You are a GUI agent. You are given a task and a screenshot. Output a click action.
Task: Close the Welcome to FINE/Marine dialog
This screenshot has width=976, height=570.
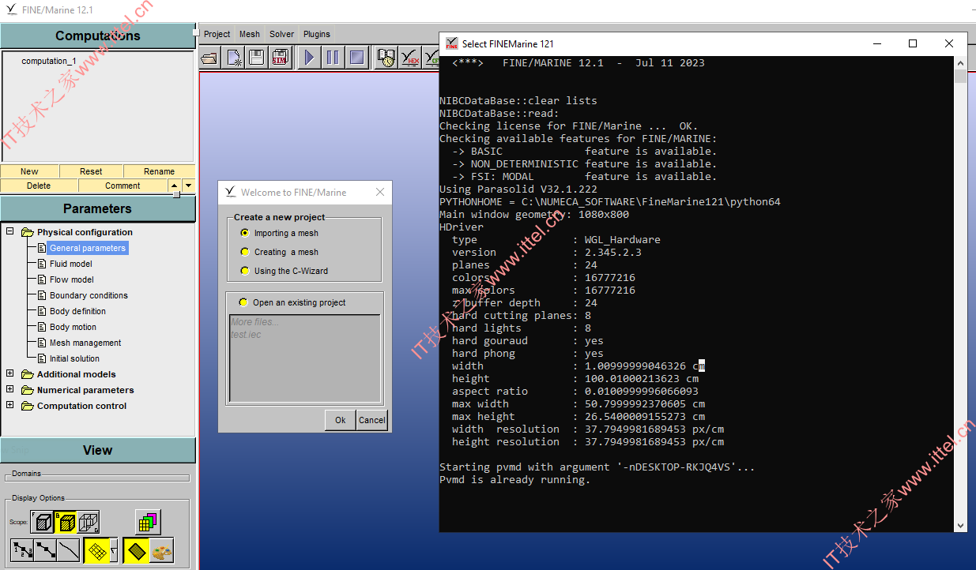pos(380,192)
